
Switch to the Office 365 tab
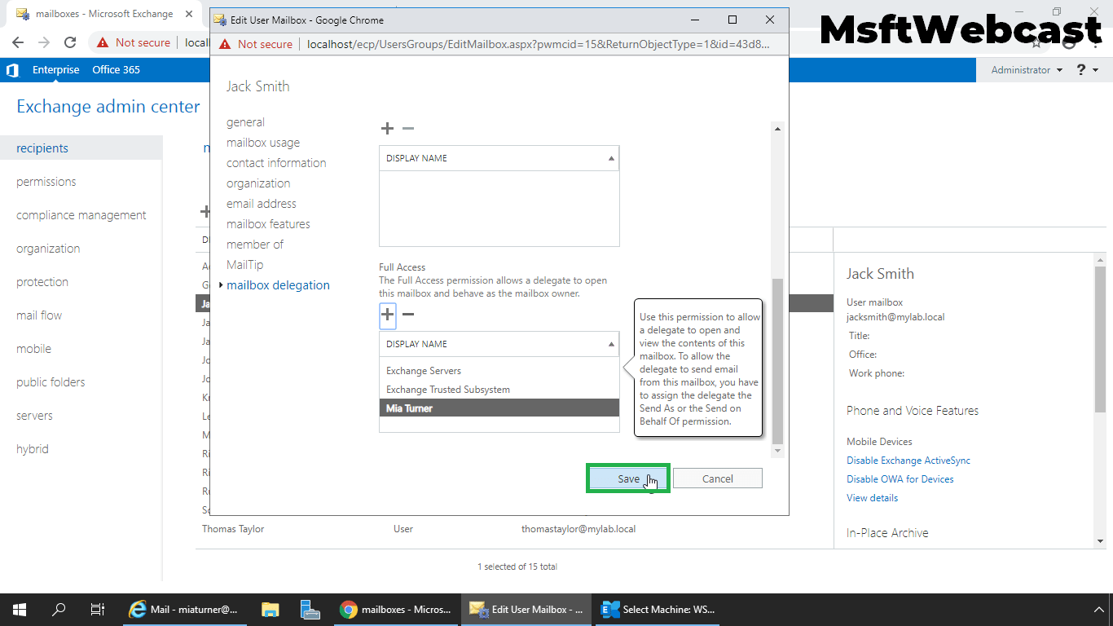[116, 69]
